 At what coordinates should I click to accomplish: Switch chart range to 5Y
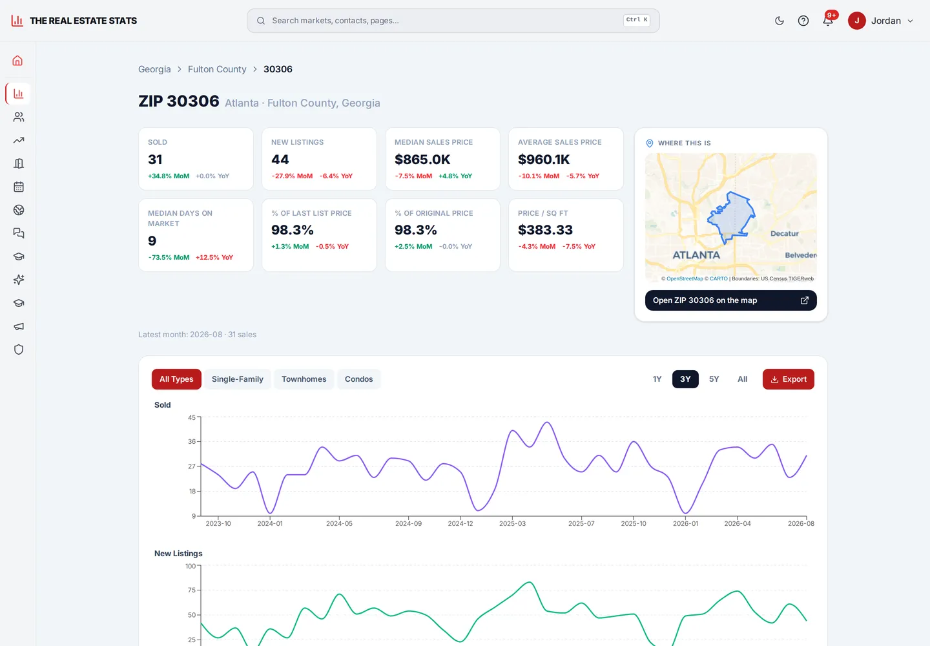[714, 379]
